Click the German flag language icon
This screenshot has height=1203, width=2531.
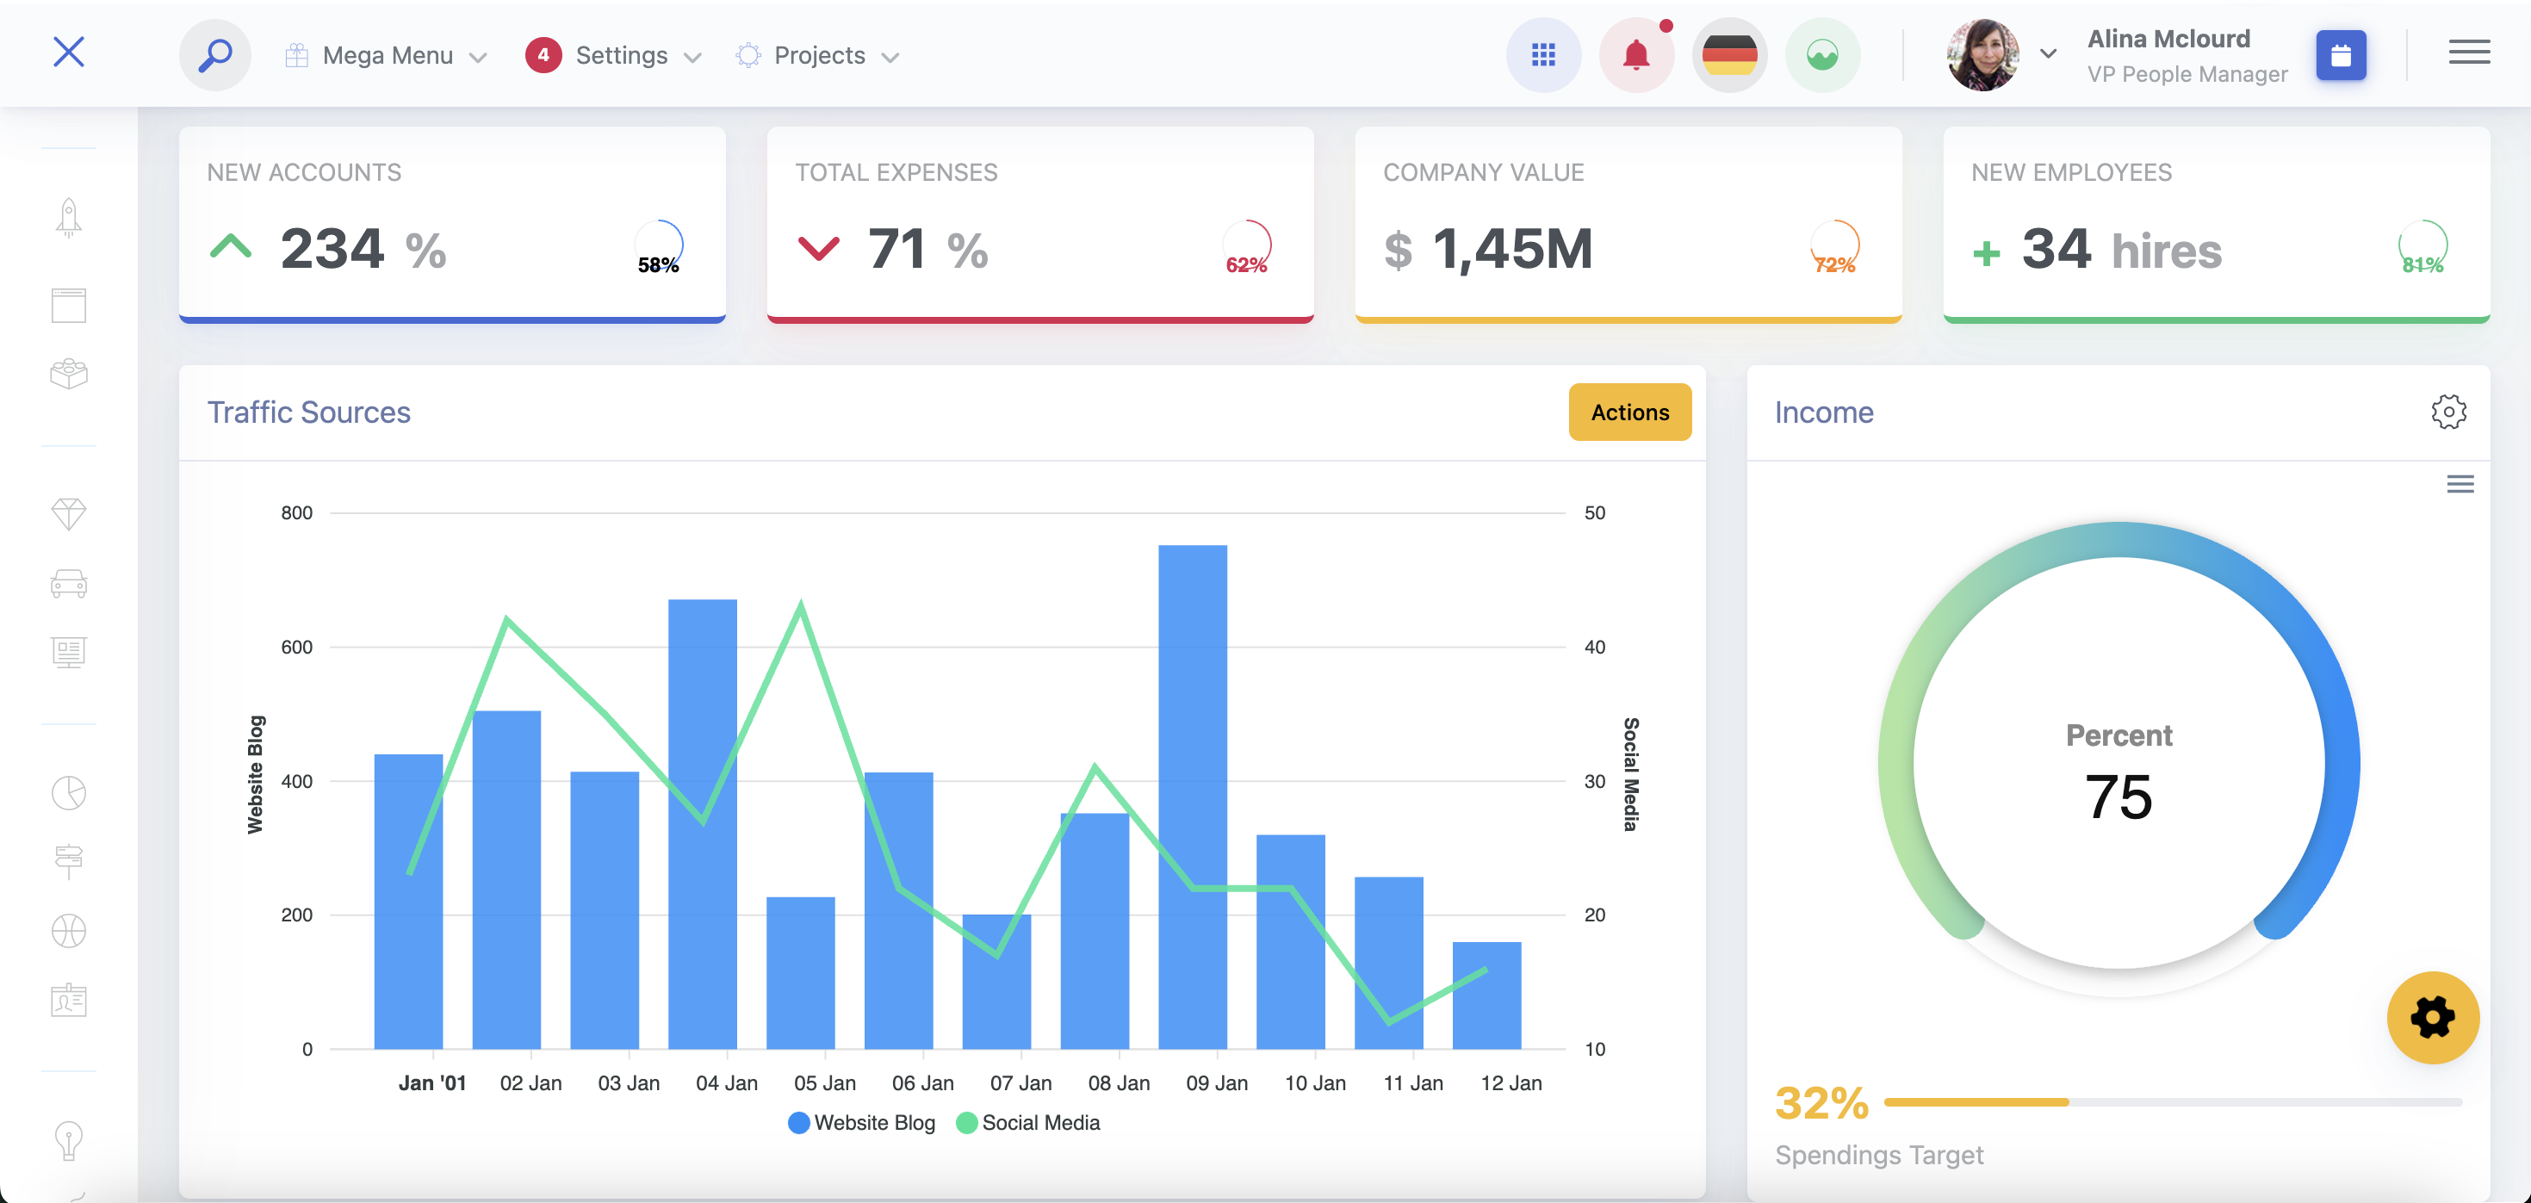click(x=1729, y=55)
